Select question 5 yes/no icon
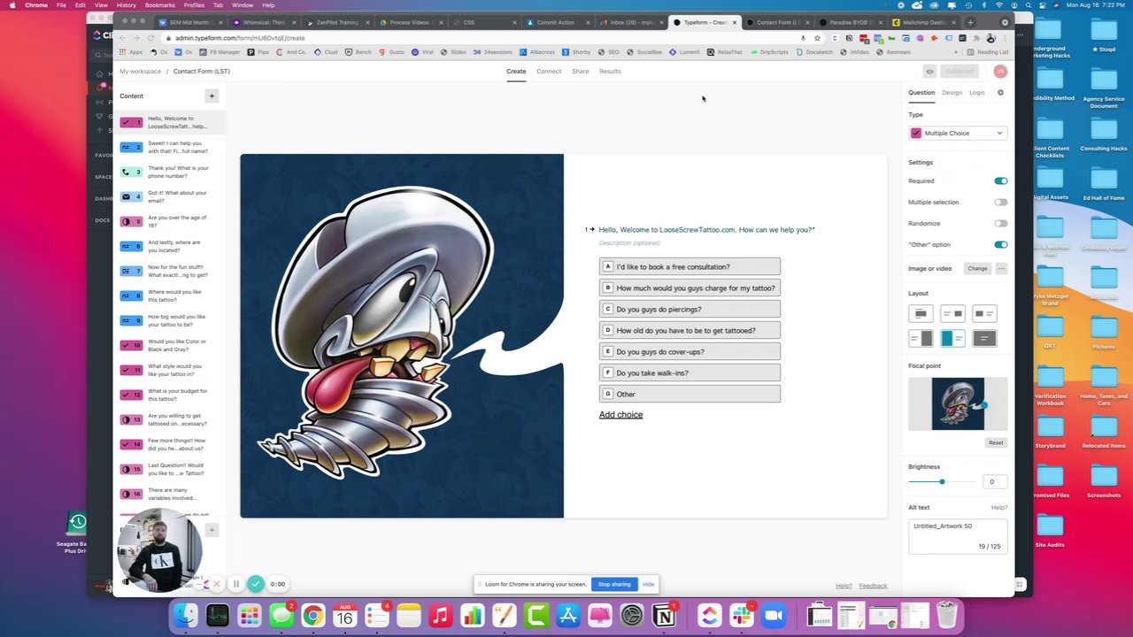The image size is (1133, 637). (x=131, y=221)
